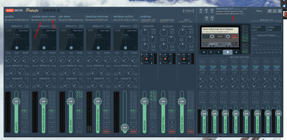The image size is (287, 140).
Task: Mute master bus A3
Action: click(223, 102)
